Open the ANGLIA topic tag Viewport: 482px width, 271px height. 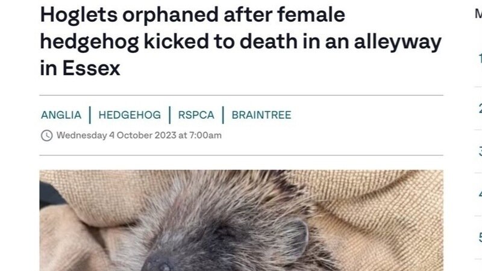coord(61,115)
